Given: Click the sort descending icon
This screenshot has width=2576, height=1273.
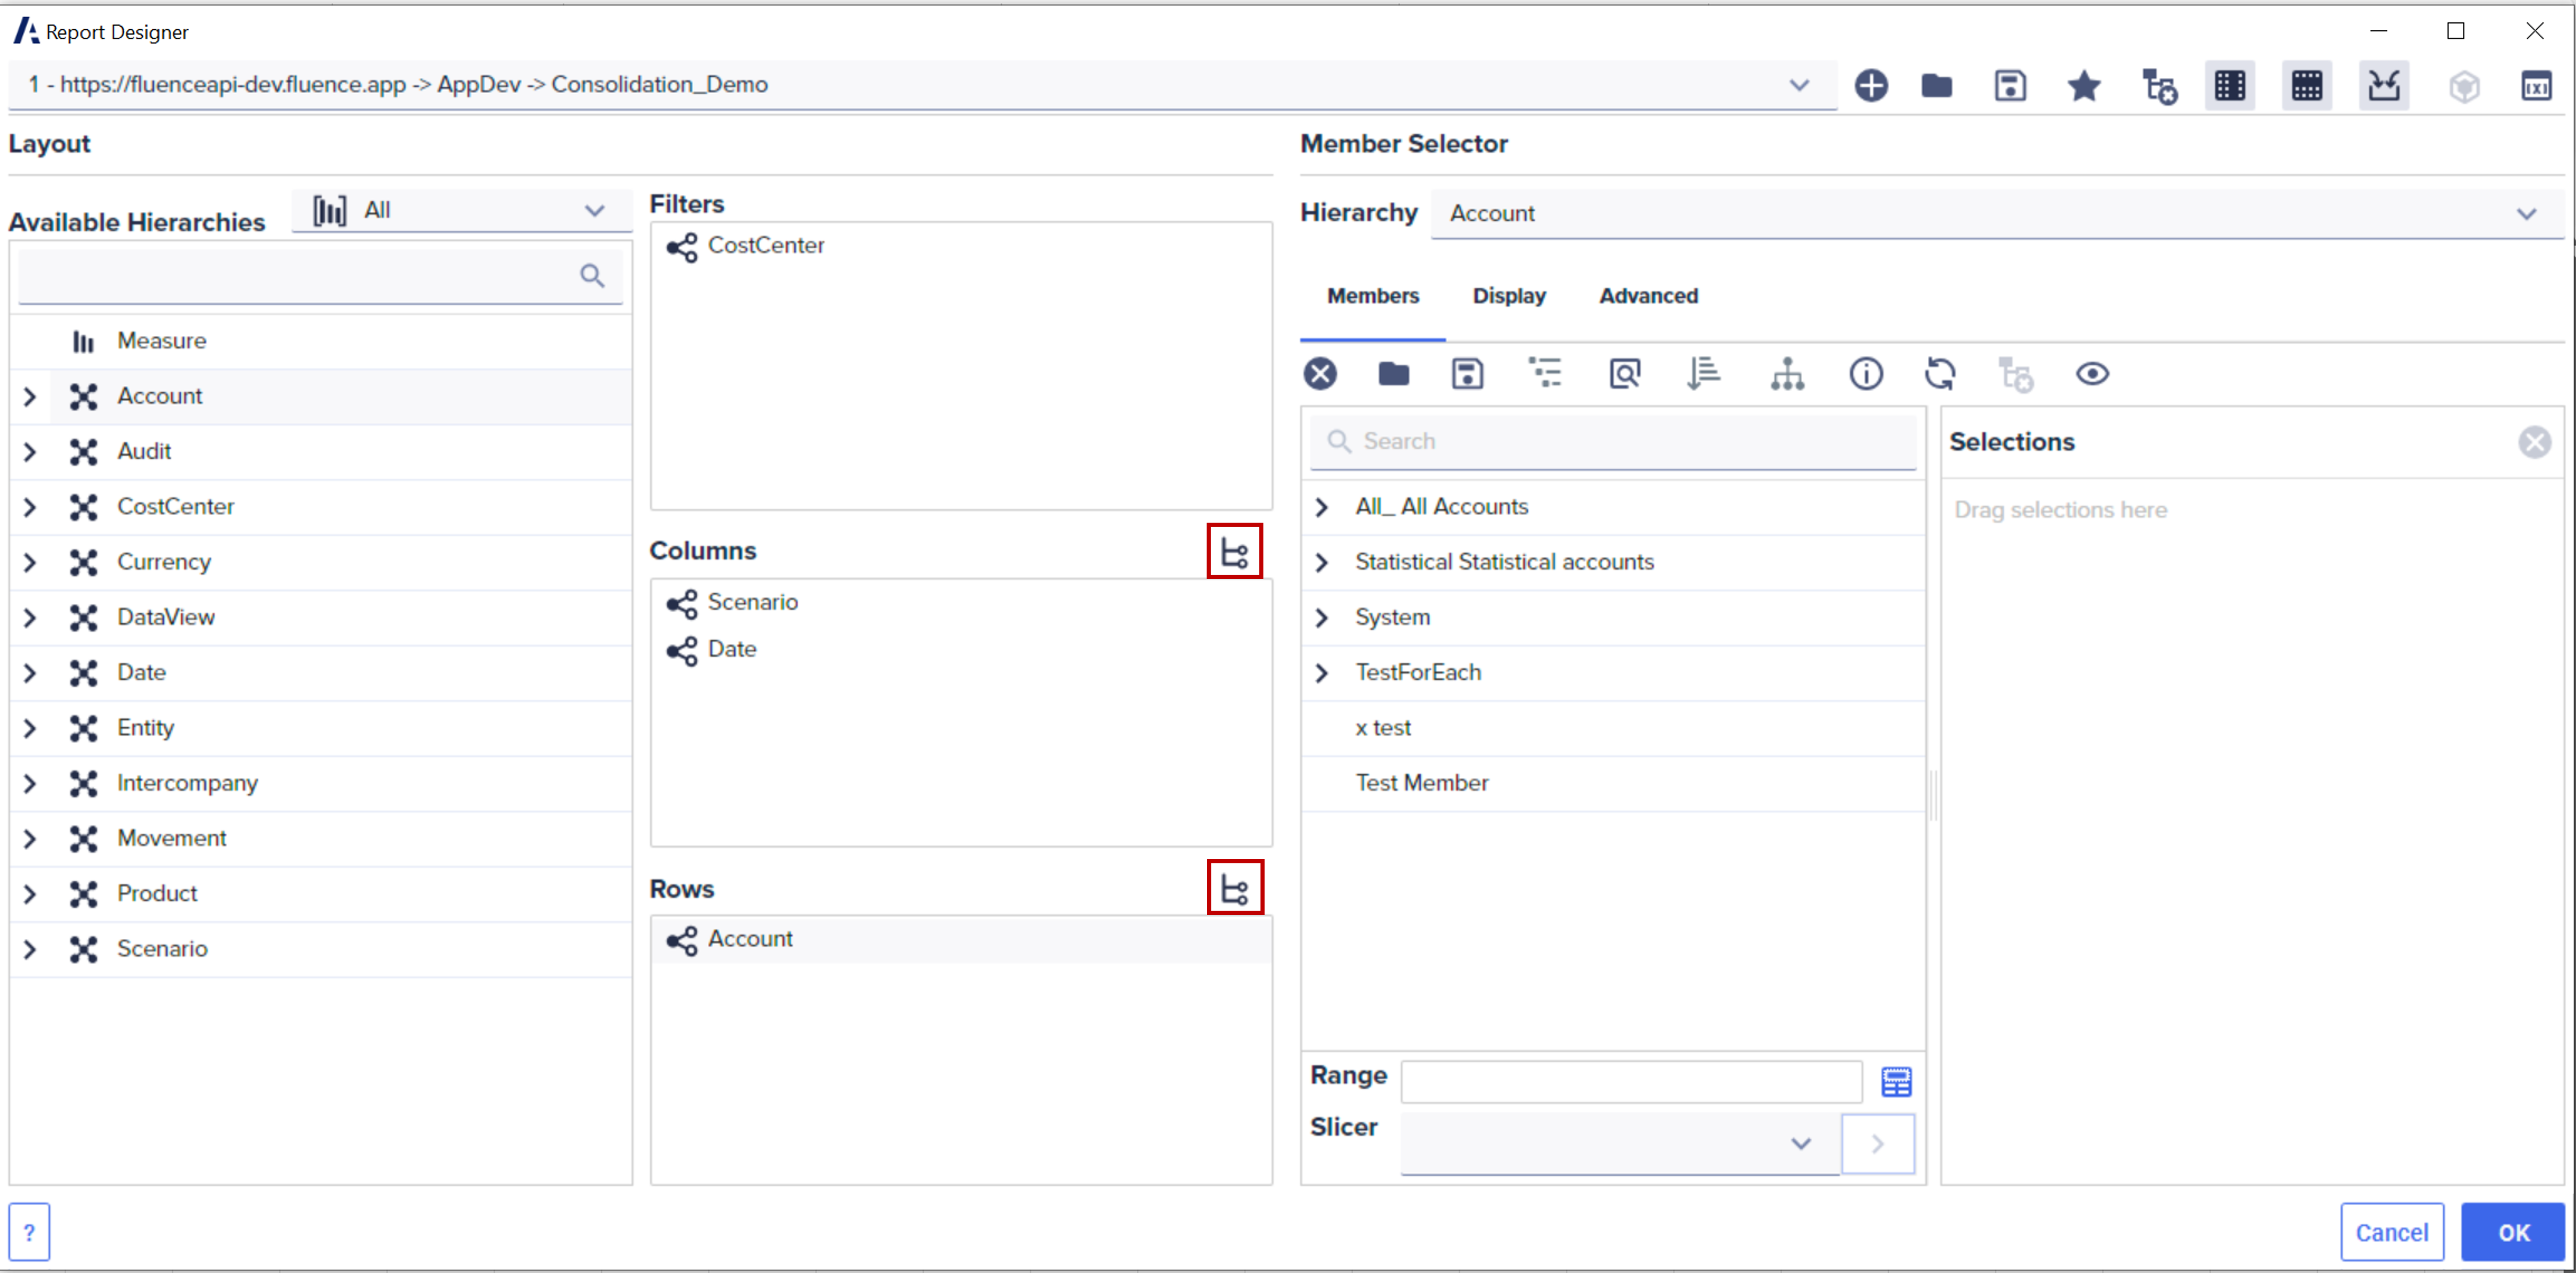Looking at the screenshot, I should [1703, 373].
